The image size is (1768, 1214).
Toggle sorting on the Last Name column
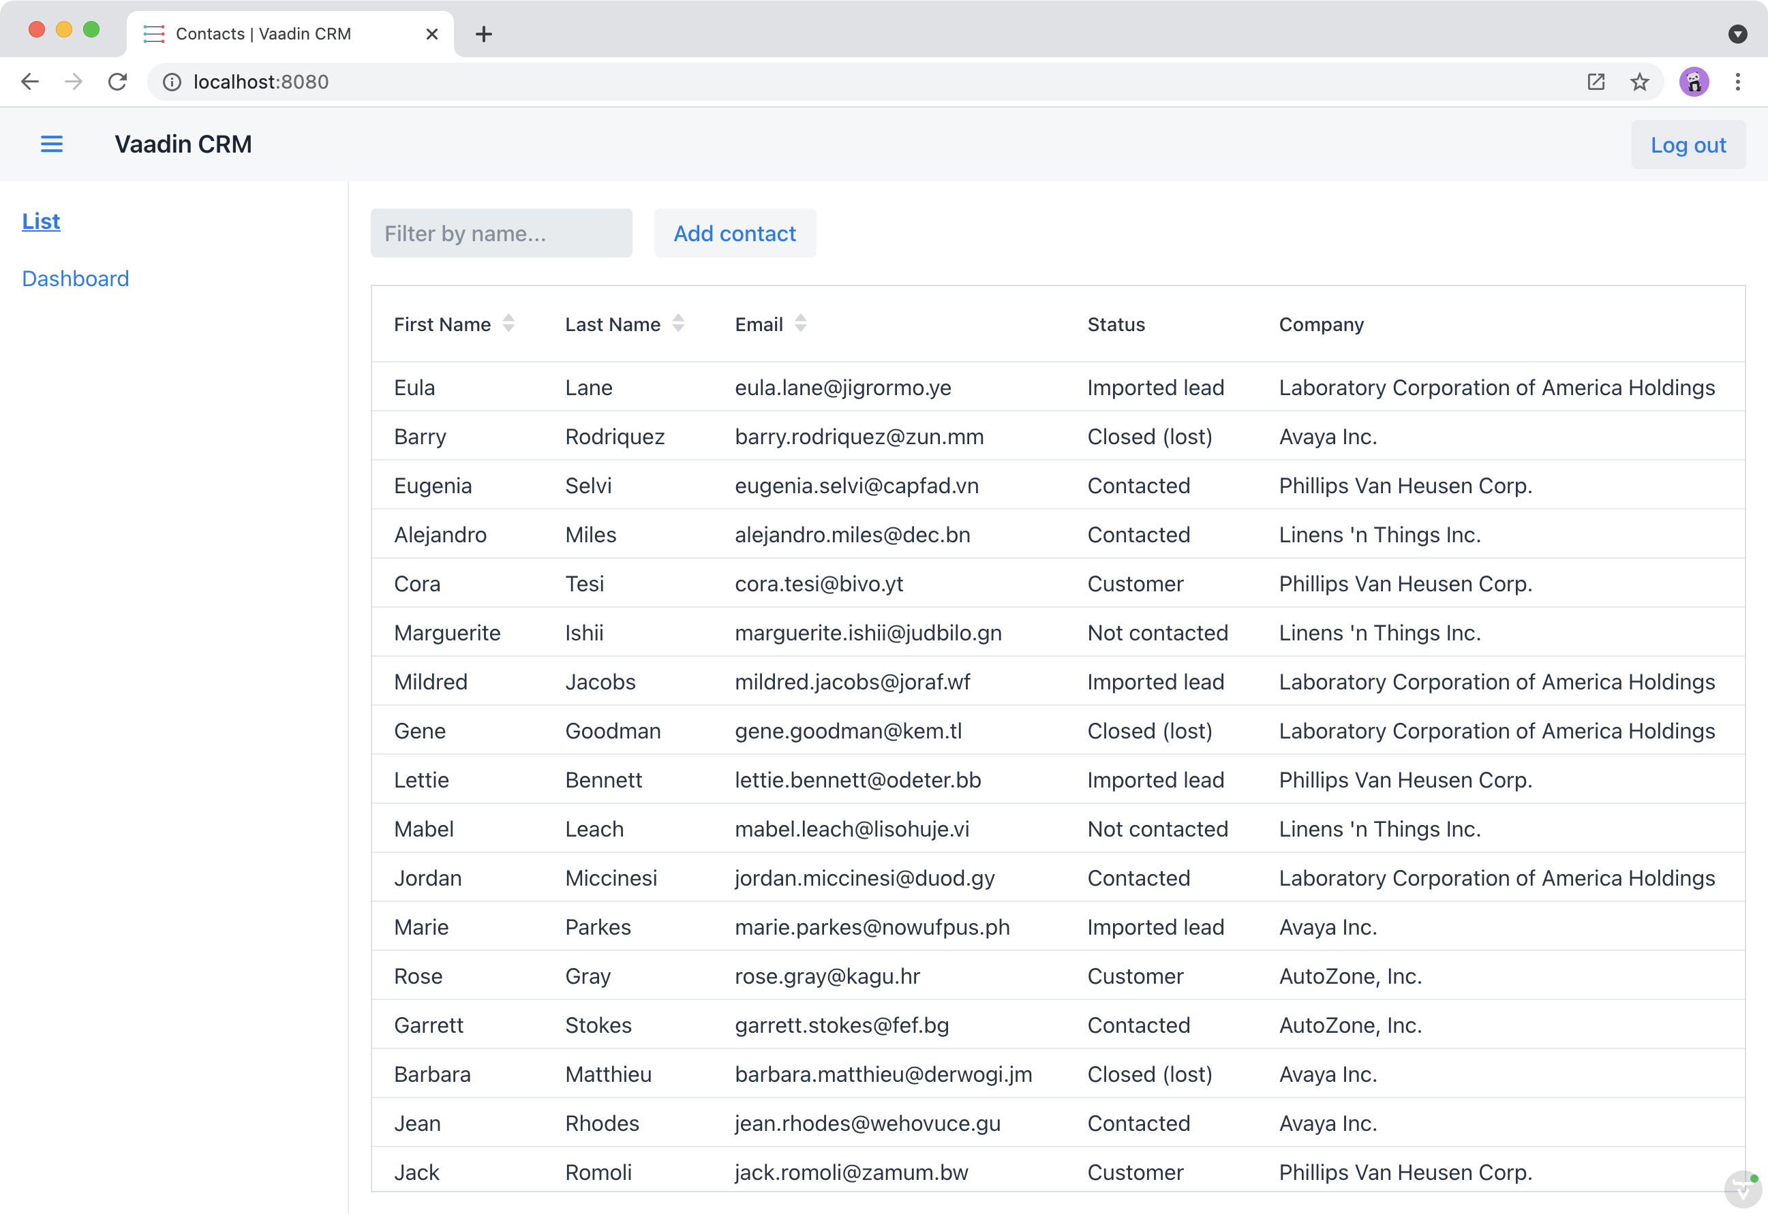pos(679,324)
